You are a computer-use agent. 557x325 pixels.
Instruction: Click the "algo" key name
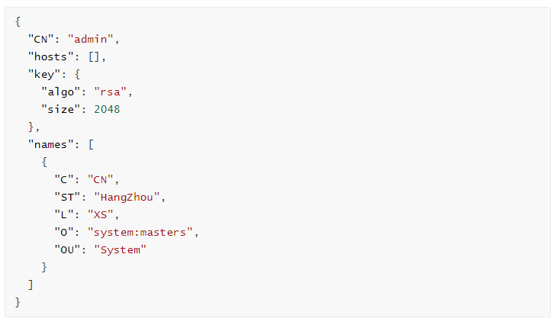61,92
